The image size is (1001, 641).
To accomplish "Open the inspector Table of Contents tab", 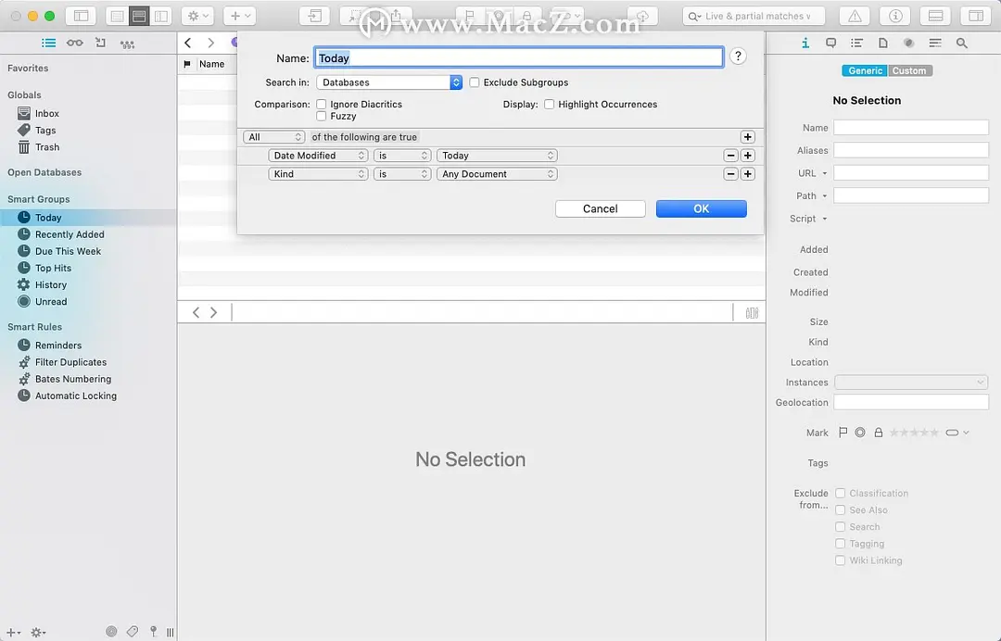I will (856, 43).
